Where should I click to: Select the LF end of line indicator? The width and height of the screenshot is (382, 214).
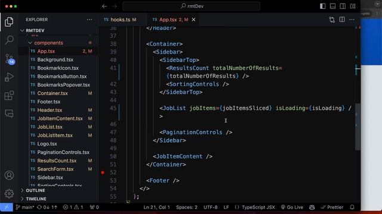226,207
